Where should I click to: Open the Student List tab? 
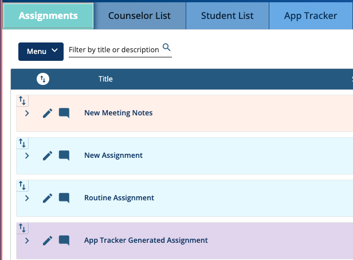click(x=228, y=15)
